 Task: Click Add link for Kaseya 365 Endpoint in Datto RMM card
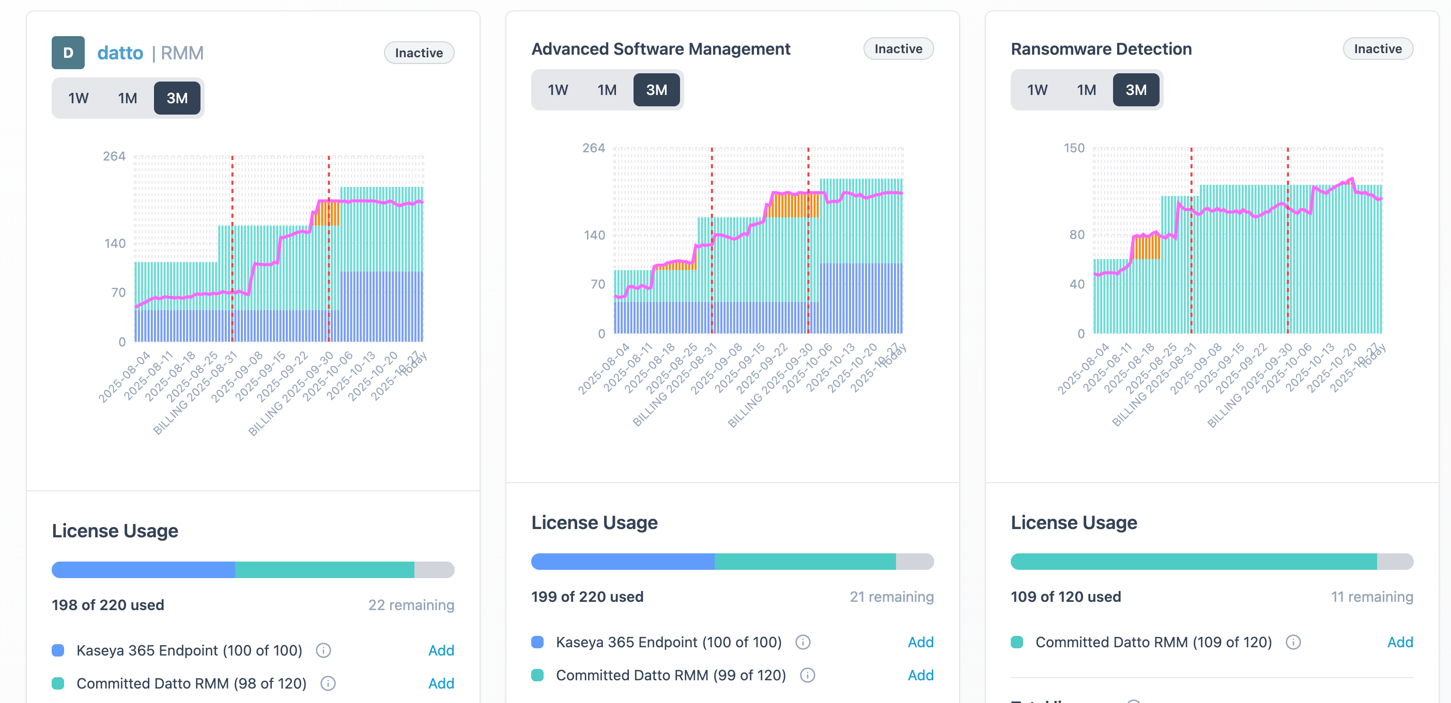coord(441,650)
